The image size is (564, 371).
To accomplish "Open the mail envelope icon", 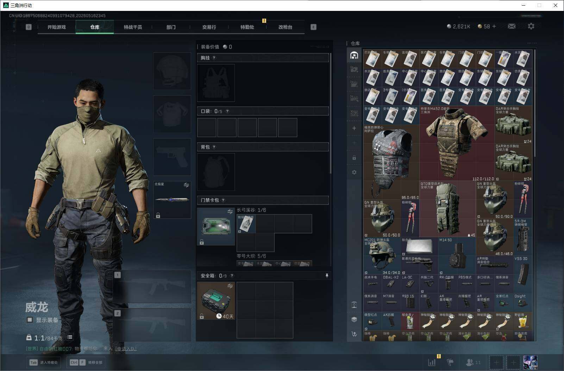I will [x=512, y=26].
